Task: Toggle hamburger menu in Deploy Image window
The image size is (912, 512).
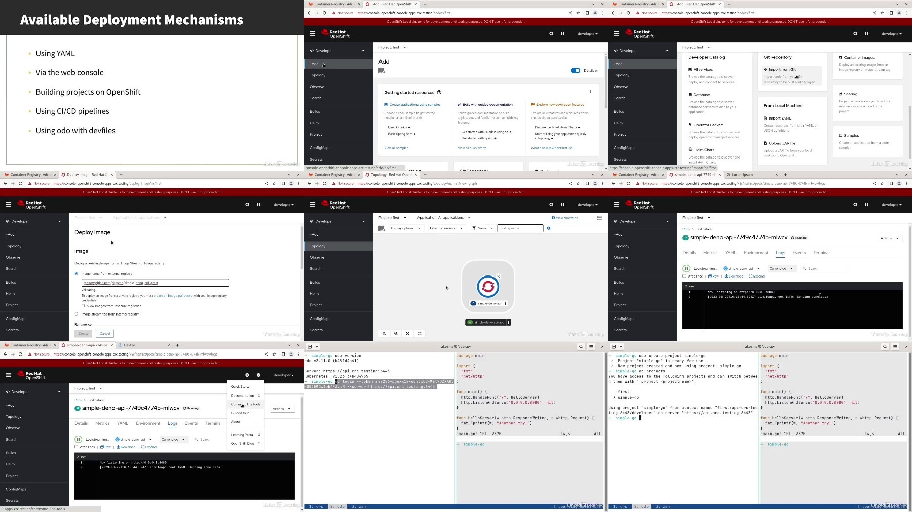Action: click(9, 205)
